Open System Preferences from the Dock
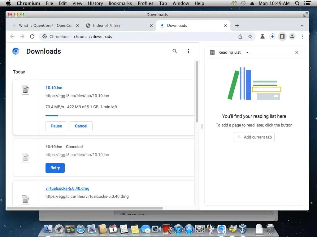Screen dimensions: 317x237 [x=200, y=229]
